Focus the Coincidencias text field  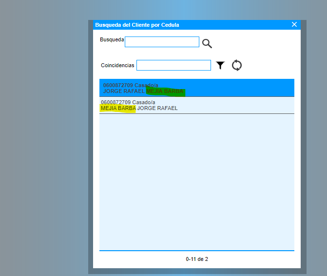(x=173, y=65)
